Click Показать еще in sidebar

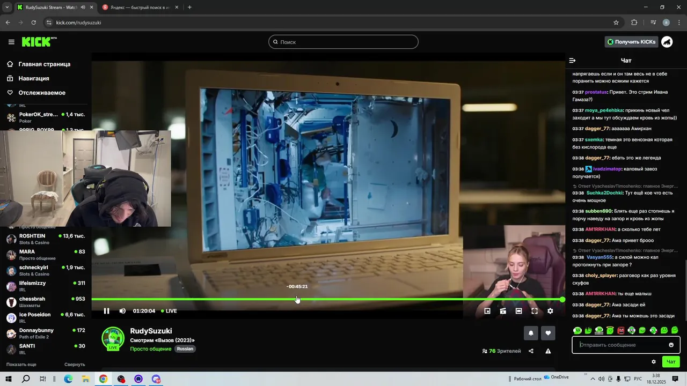[x=21, y=365]
